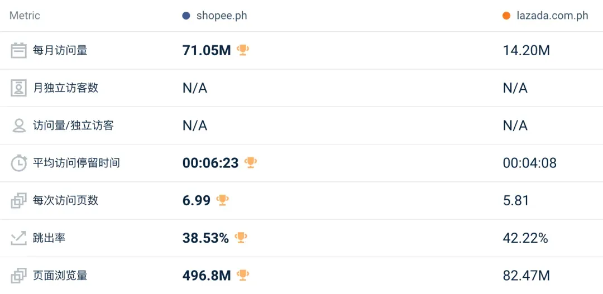This screenshot has width=603, height=294.
Task: Click the portrait icon beside 月独立访客数
Action: 18,88
